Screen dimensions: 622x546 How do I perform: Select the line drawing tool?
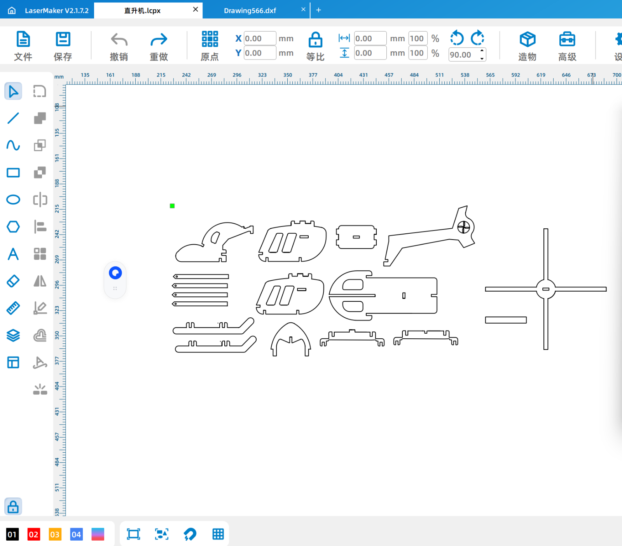[x=13, y=118]
